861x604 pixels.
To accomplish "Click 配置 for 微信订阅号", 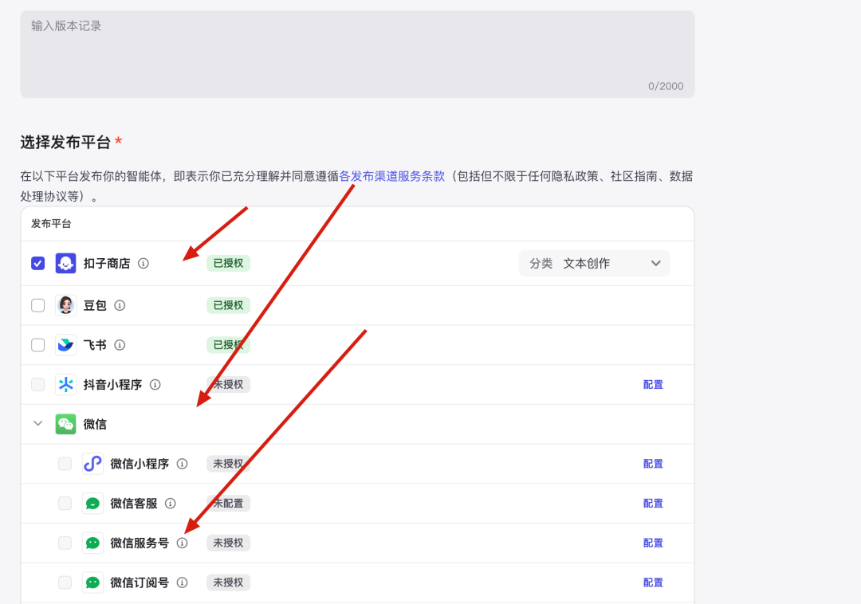I will coord(653,582).
